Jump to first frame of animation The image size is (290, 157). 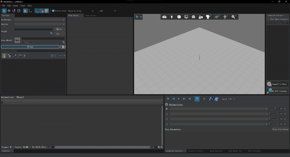point(168,99)
